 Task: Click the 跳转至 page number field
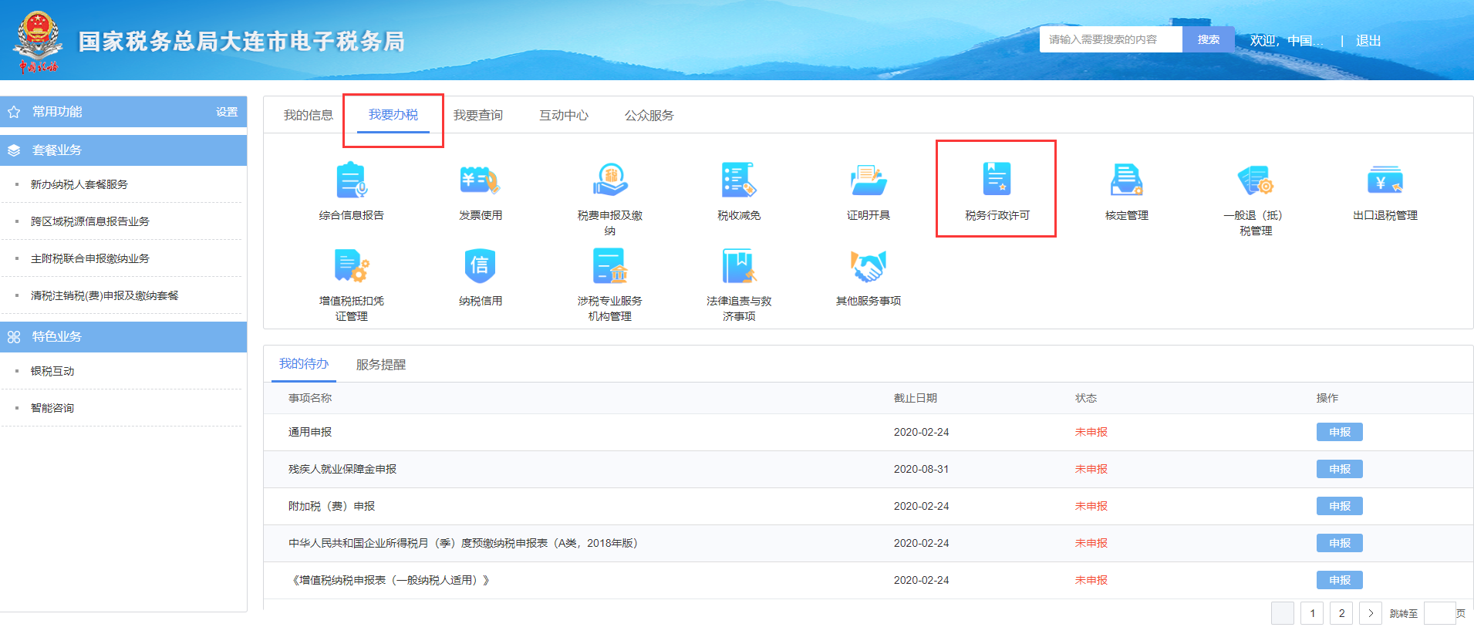(1439, 613)
